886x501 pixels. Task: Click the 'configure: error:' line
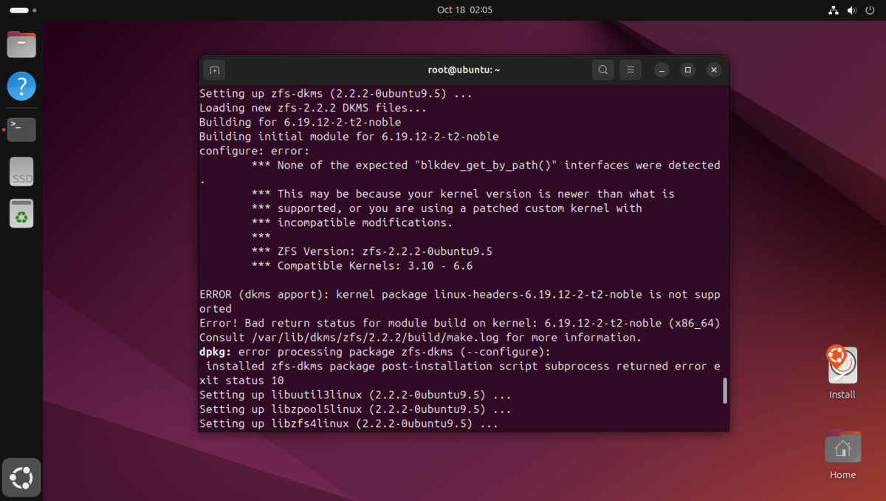255,151
